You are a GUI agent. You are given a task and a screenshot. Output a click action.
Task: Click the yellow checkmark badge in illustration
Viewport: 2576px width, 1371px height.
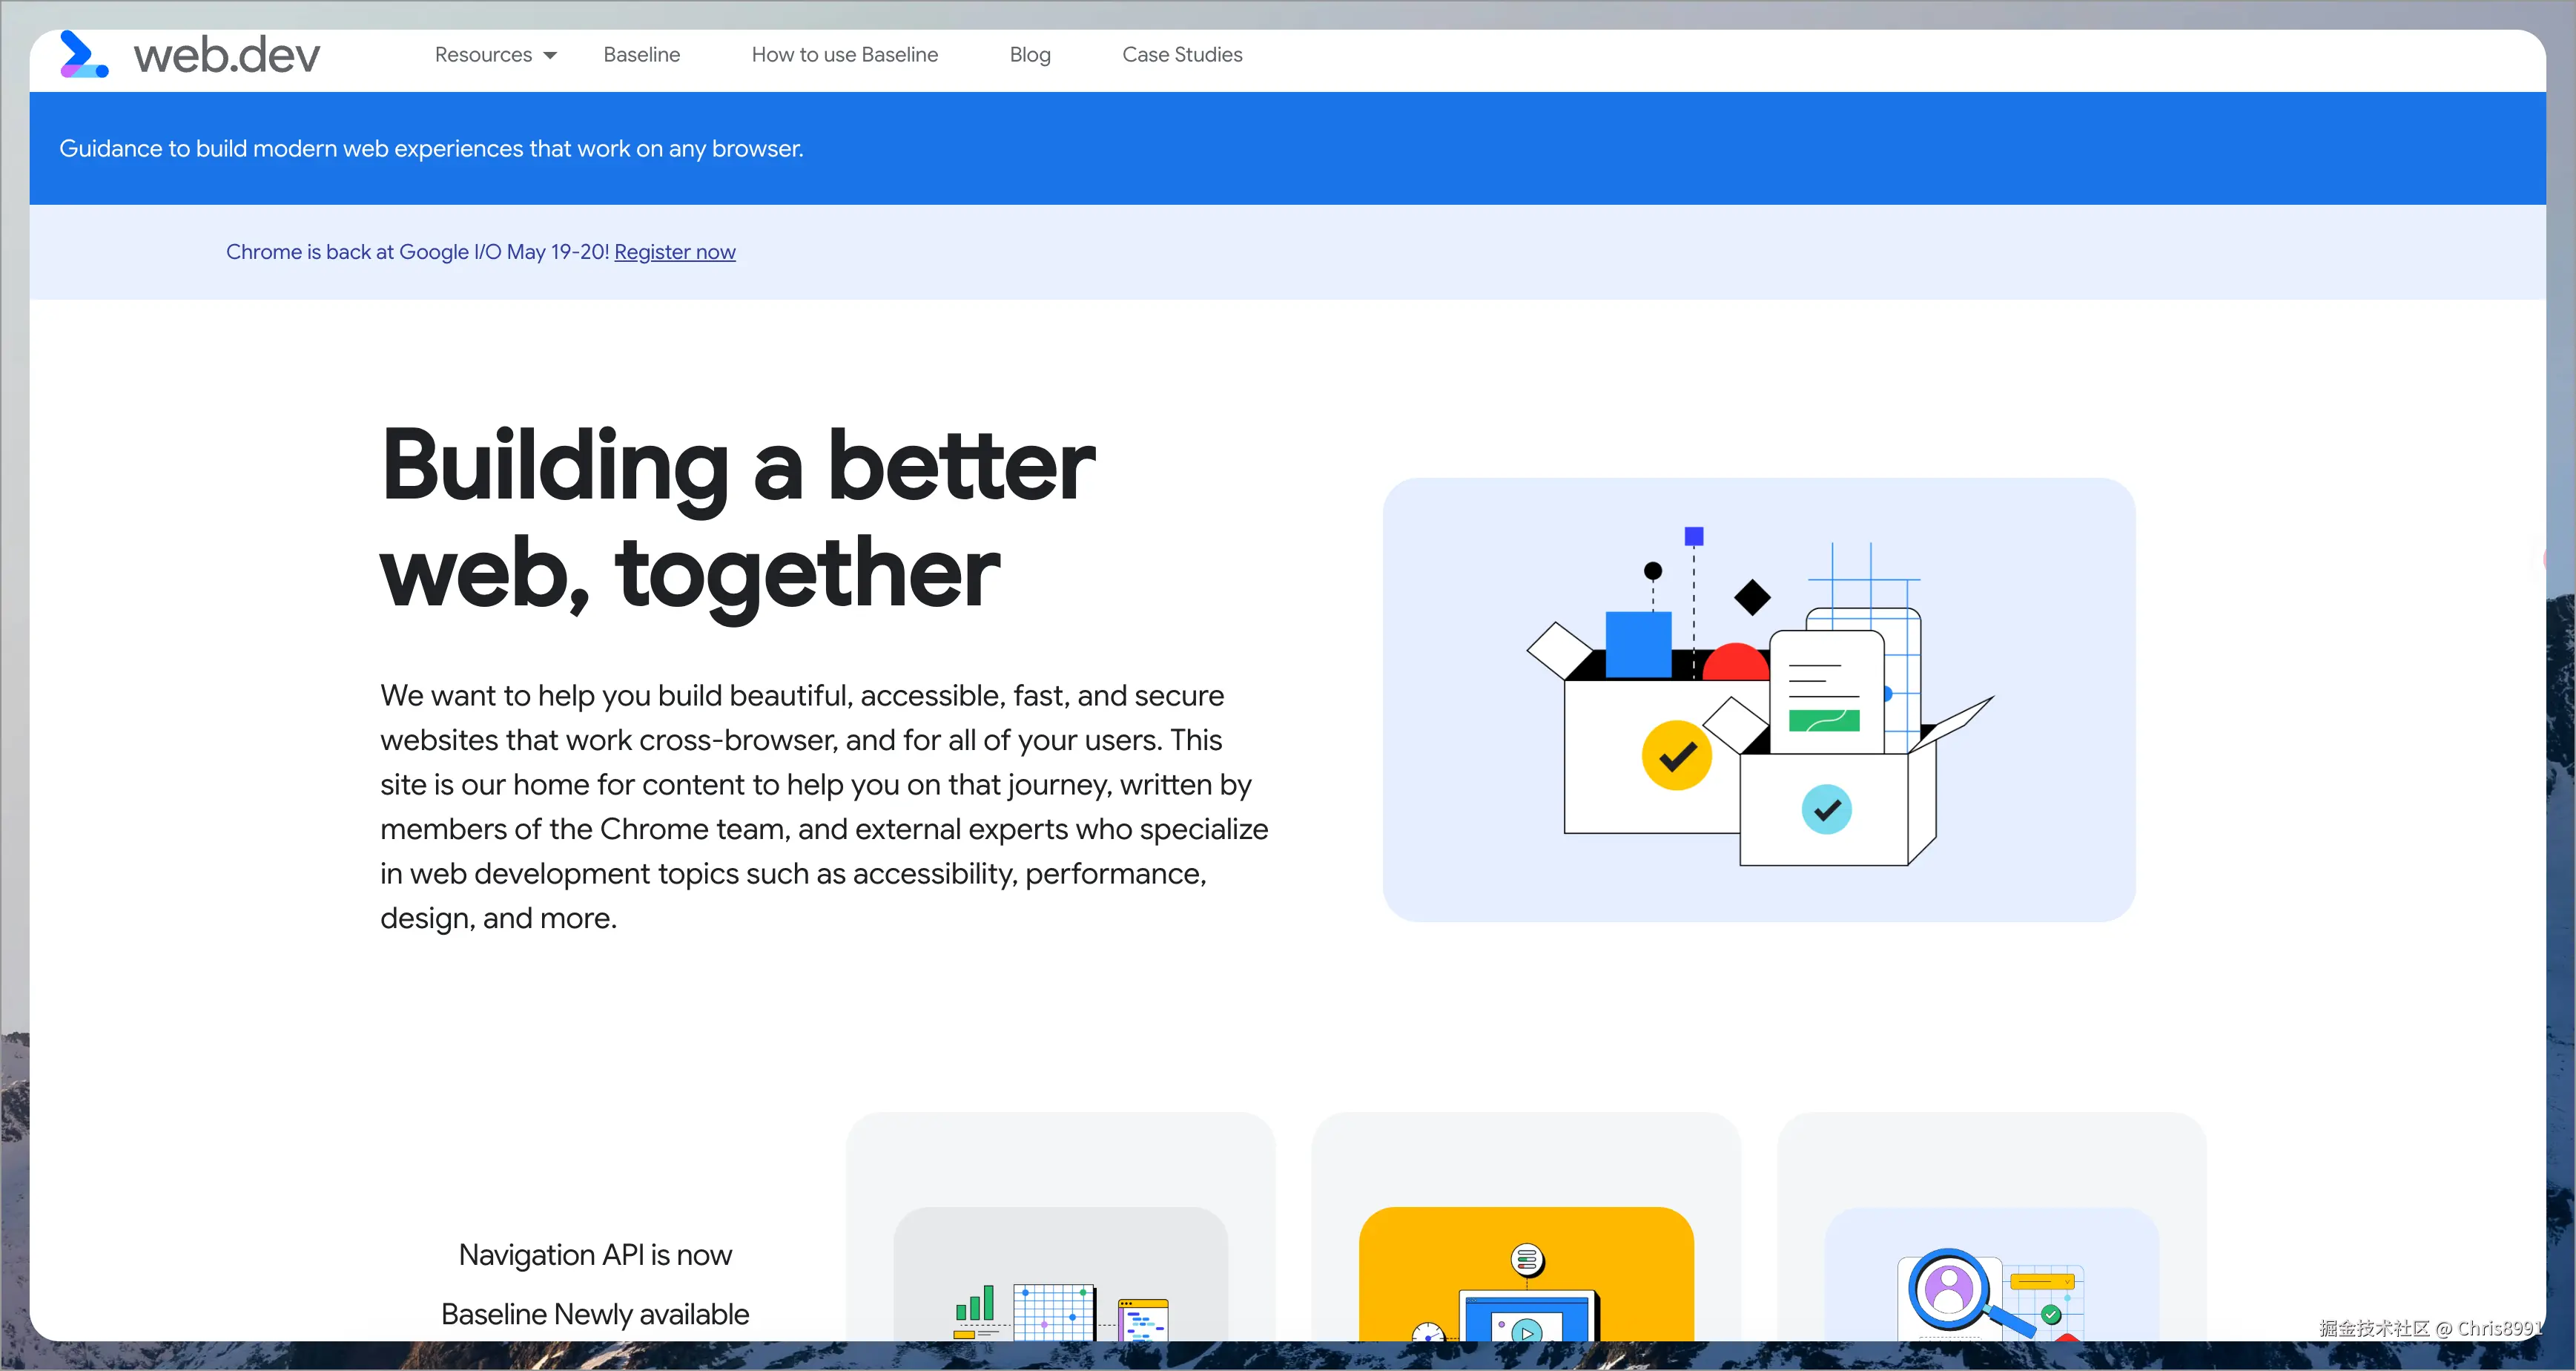(x=1676, y=755)
